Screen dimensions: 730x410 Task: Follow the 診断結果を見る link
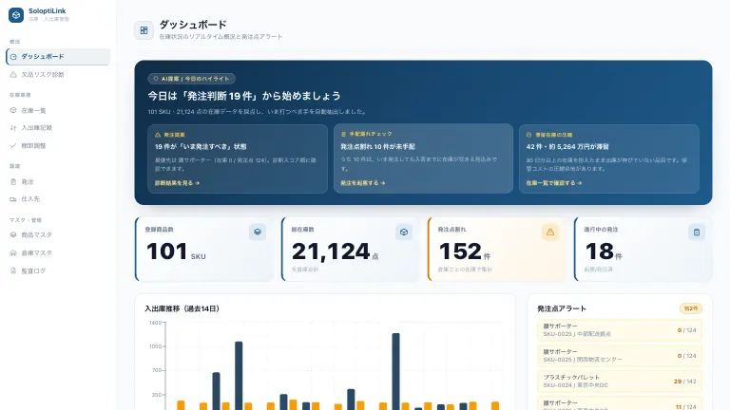pos(177,183)
